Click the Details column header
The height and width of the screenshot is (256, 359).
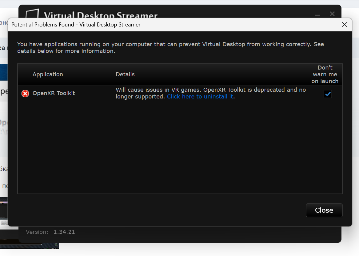coord(125,74)
